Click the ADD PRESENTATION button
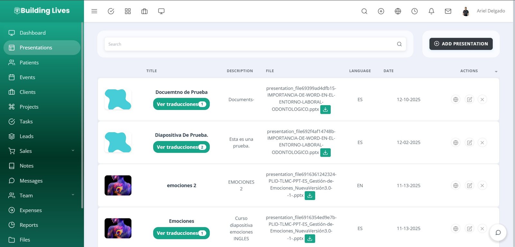This screenshot has width=515, height=247. pyautogui.click(x=461, y=44)
